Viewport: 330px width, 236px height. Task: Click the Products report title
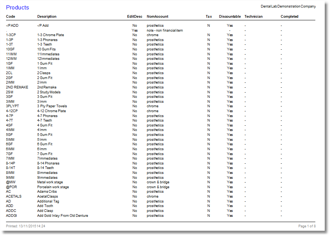pos(17,8)
